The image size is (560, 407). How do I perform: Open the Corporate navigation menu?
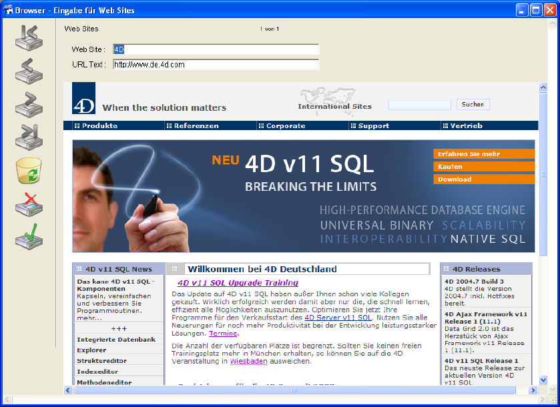(x=285, y=125)
